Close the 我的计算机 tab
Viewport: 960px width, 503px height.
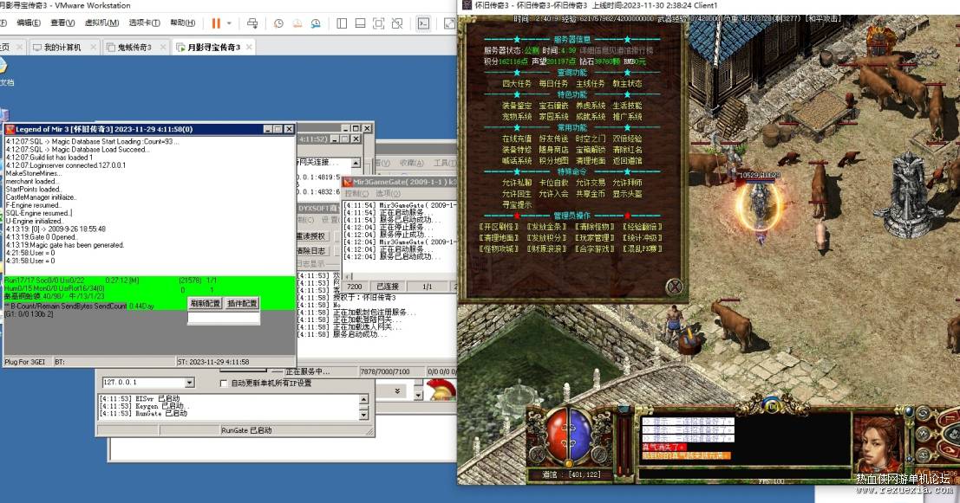click(93, 47)
